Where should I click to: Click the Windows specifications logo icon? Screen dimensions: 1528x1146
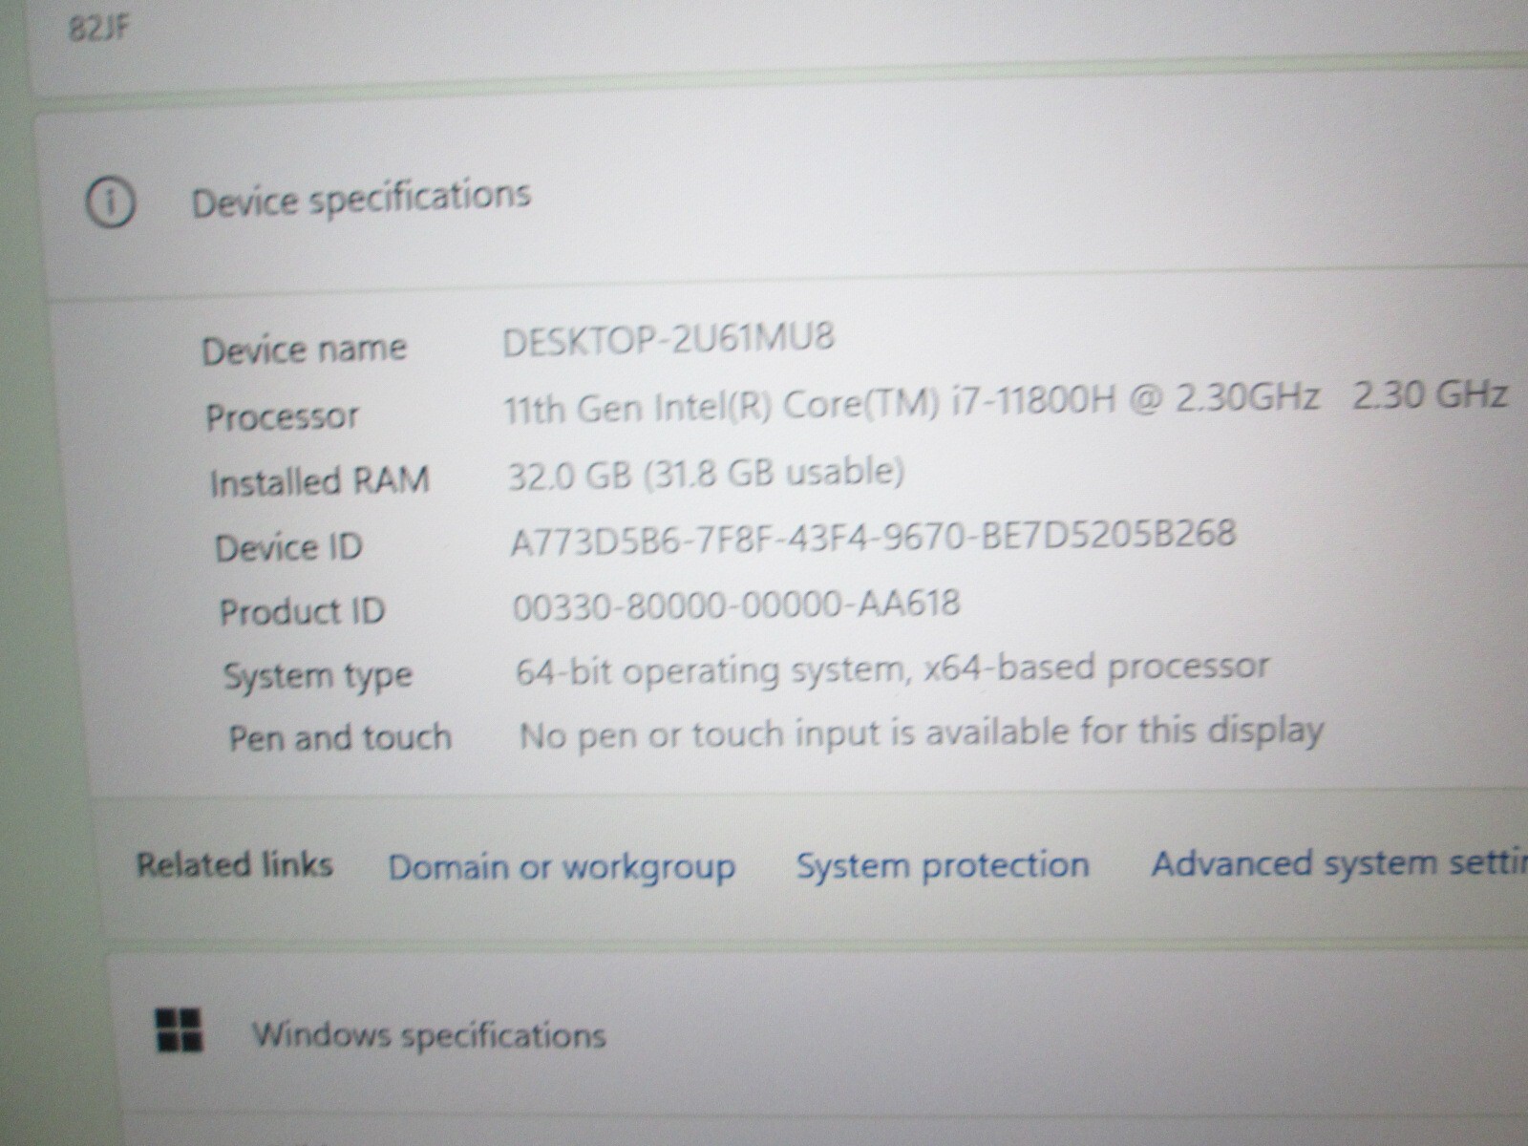pos(179,1030)
